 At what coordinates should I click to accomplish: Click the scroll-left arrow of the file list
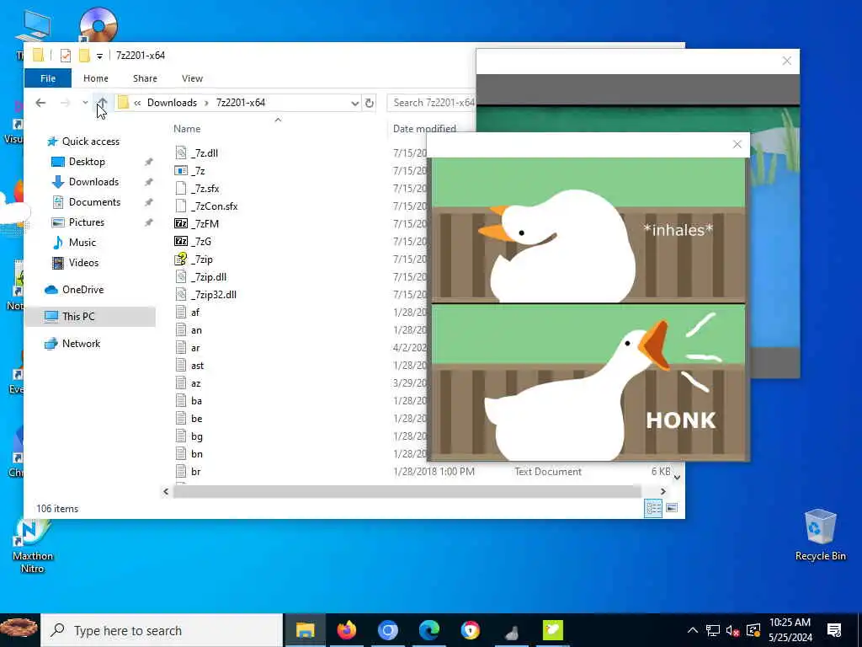(166, 491)
